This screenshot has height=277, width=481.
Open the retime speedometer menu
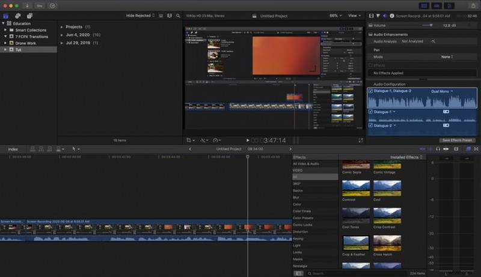pyautogui.click(x=217, y=141)
